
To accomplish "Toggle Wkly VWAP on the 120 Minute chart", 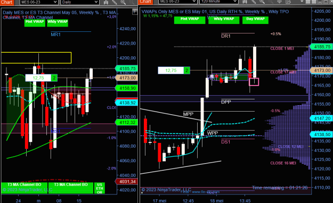I will point(224,20).
